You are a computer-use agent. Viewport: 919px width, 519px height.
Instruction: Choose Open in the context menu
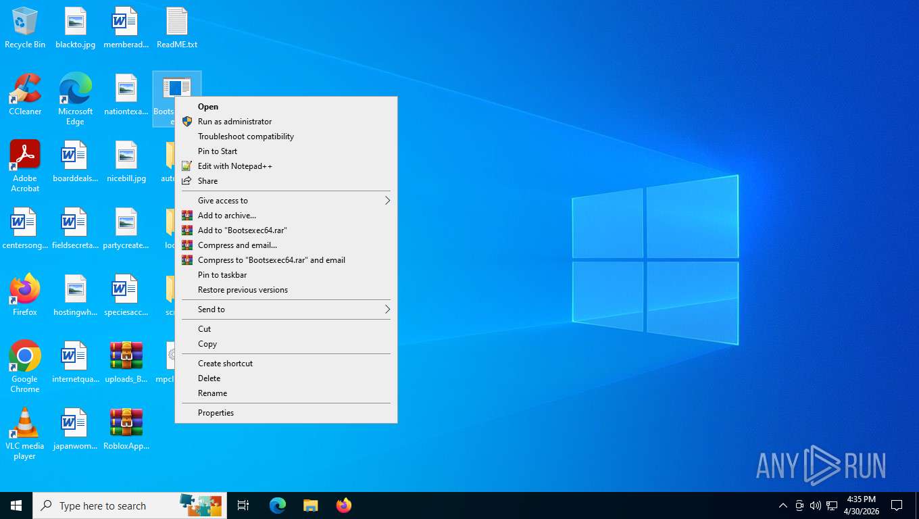[x=287, y=107]
